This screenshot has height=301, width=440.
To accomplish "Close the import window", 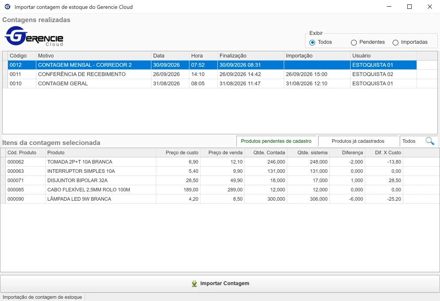I will (x=430, y=7).
